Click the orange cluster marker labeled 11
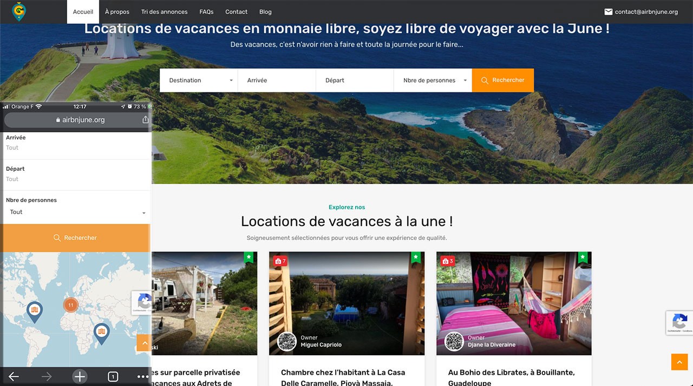This screenshot has height=386, width=693. point(70,305)
